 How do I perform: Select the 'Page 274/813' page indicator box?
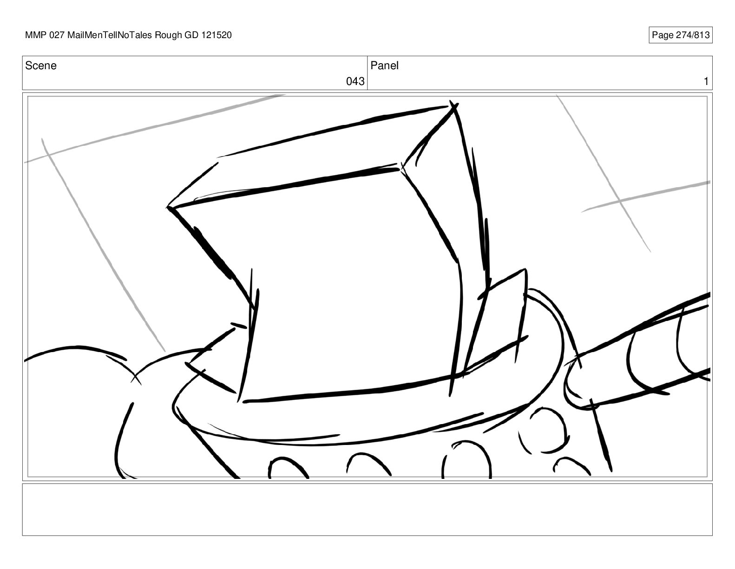[680, 35]
